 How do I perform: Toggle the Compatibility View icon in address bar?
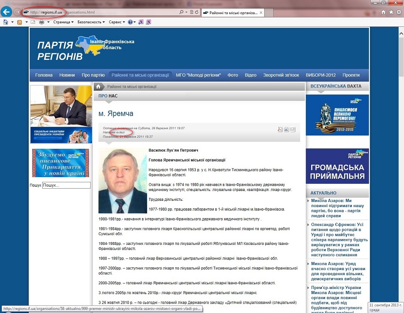[191, 12]
